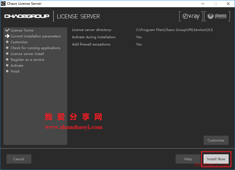Click the Phoenix logo in header
Screen dimensions: 235x170
217,16
